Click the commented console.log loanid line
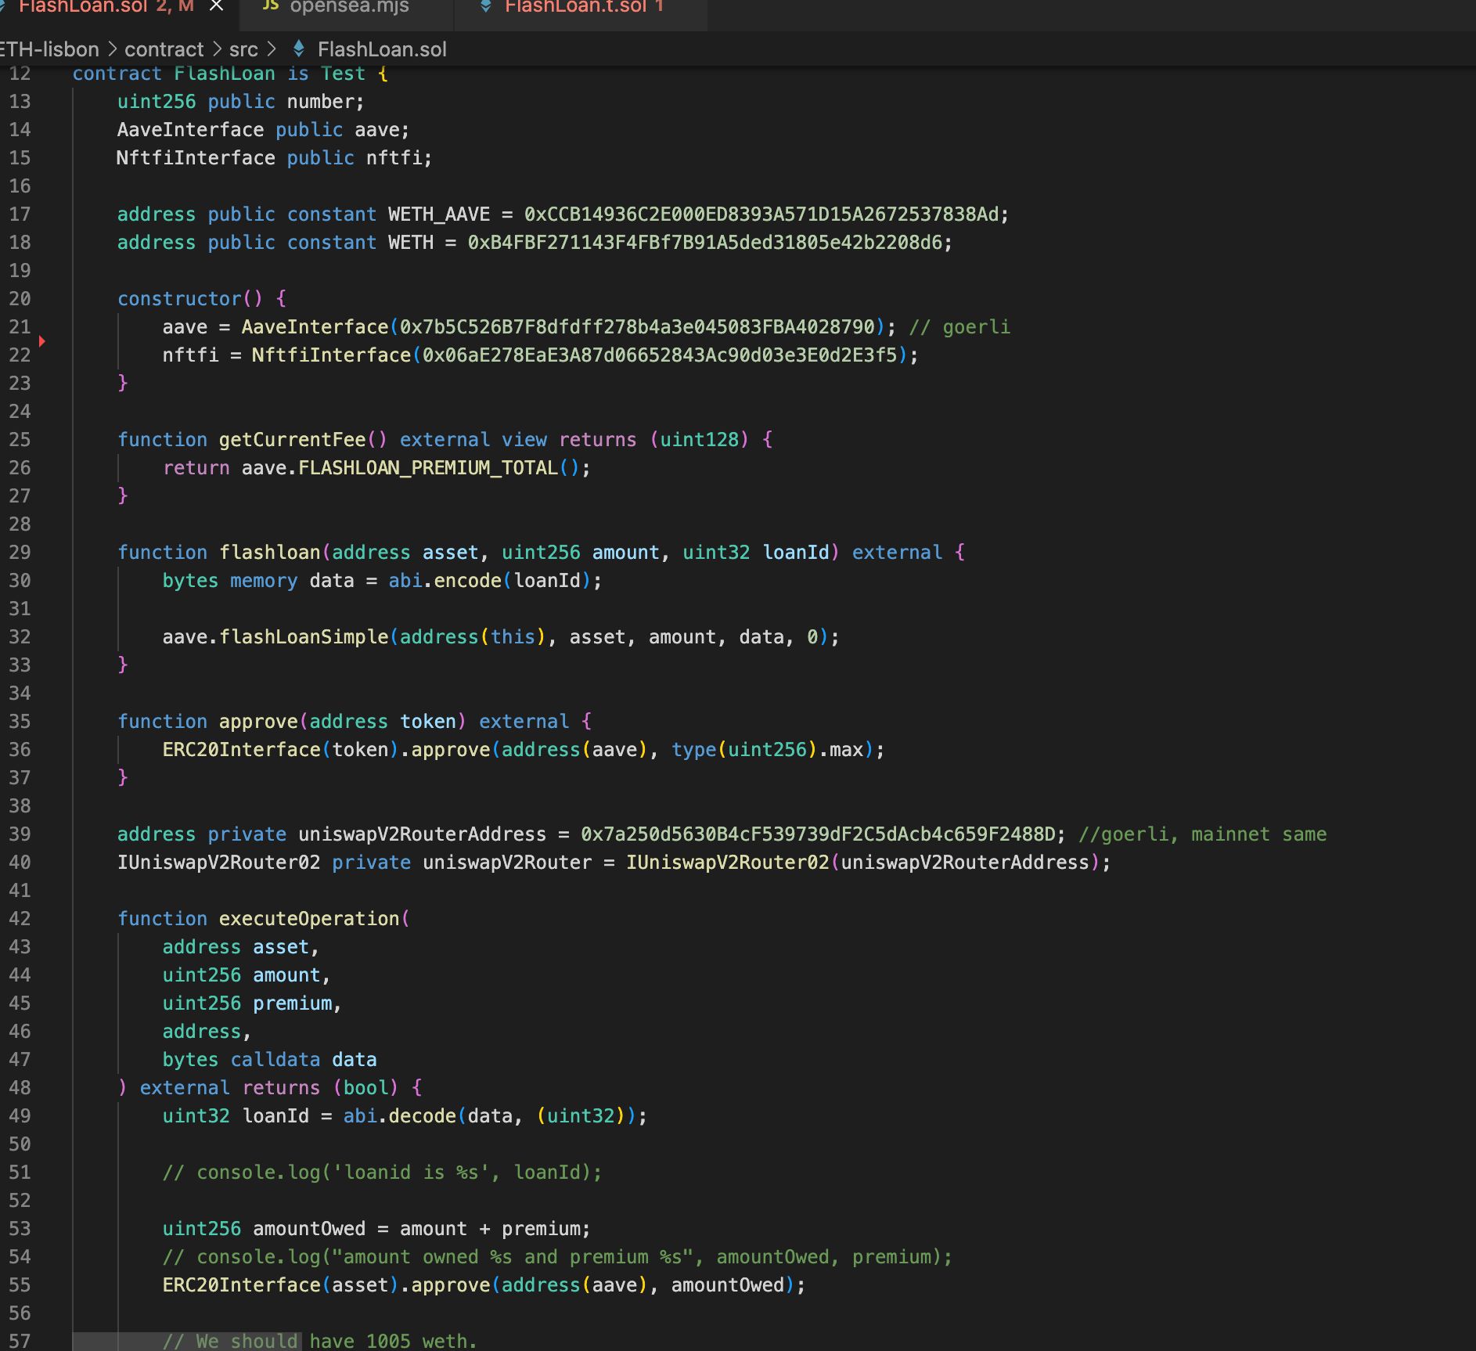The height and width of the screenshot is (1351, 1476). click(x=382, y=1173)
